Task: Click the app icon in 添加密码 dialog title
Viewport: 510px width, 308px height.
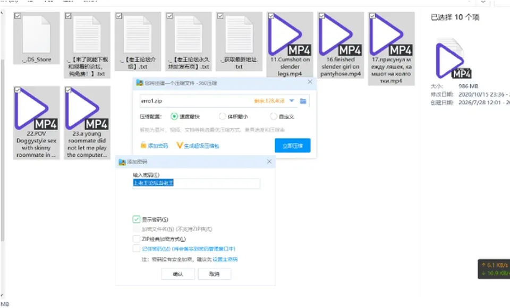Action: 122,161
